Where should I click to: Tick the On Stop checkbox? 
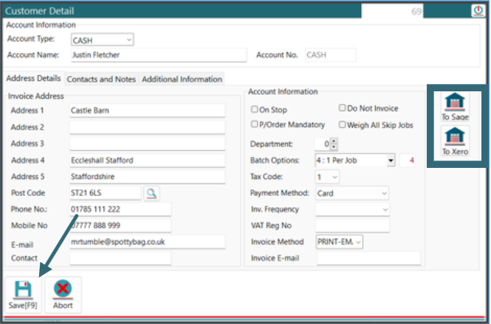[x=254, y=109]
